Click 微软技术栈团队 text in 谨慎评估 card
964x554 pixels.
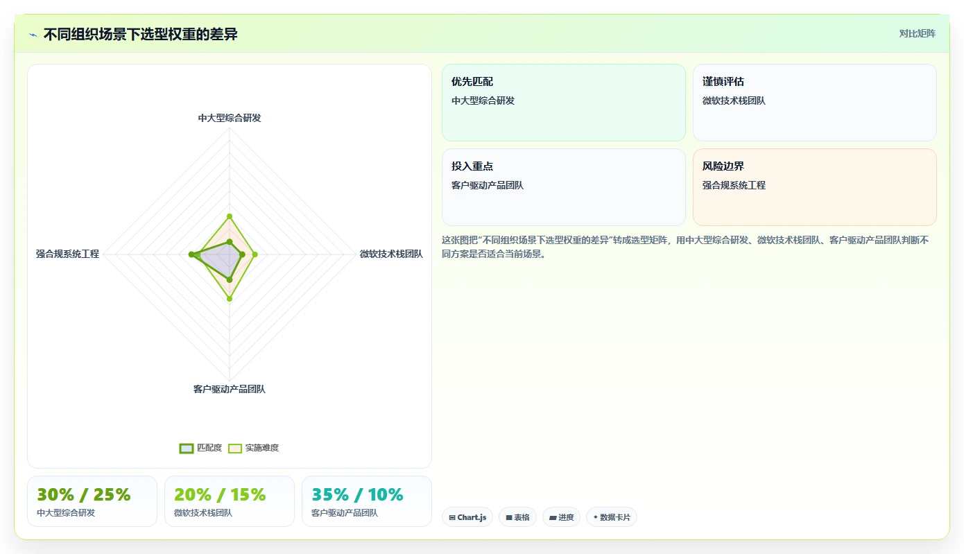tap(734, 101)
